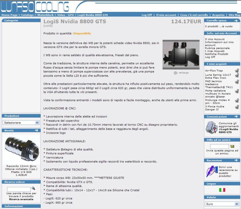Click the enlarge magnifier icon under product photo
The height and width of the screenshot is (209, 241).
176,73
